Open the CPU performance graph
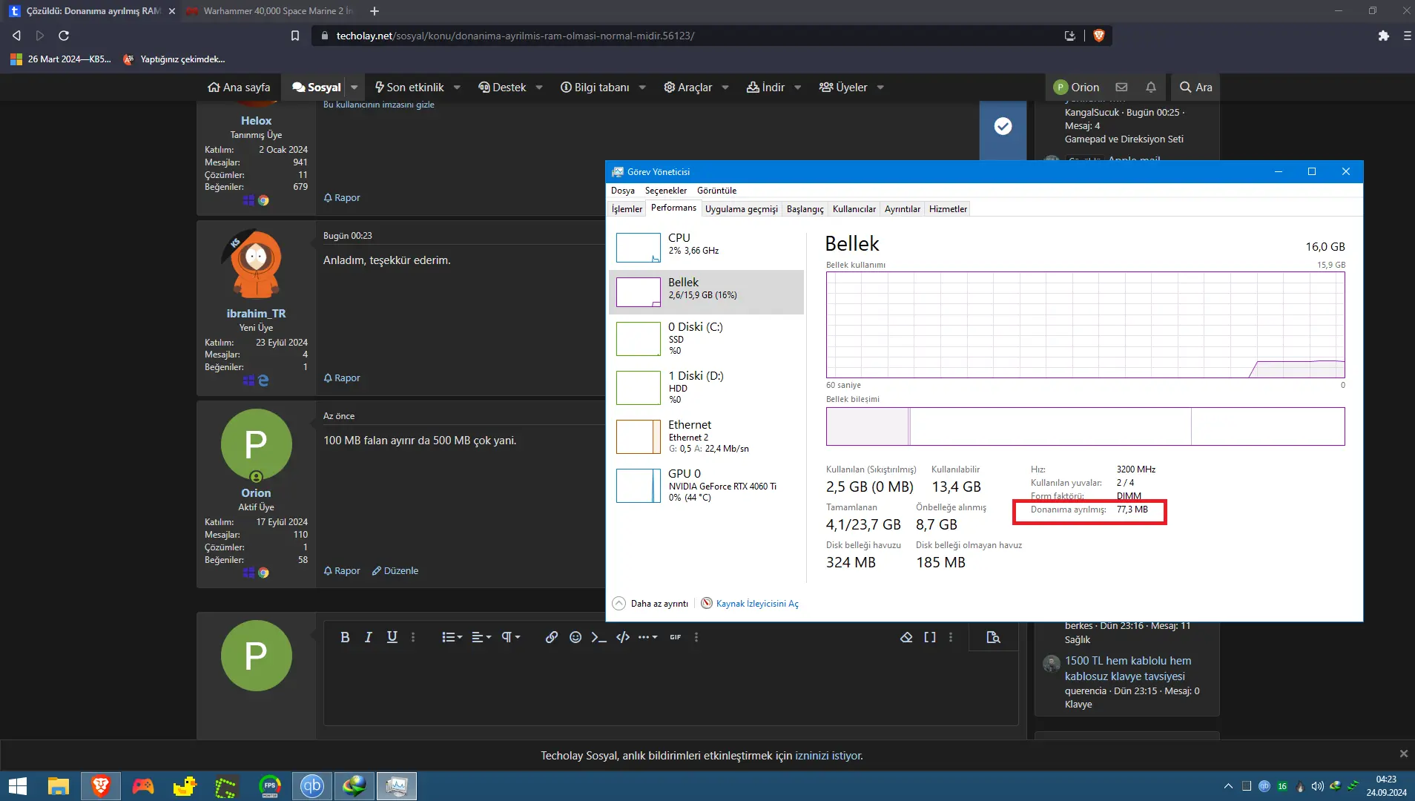 pyautogui.click(x=705, y=247)
